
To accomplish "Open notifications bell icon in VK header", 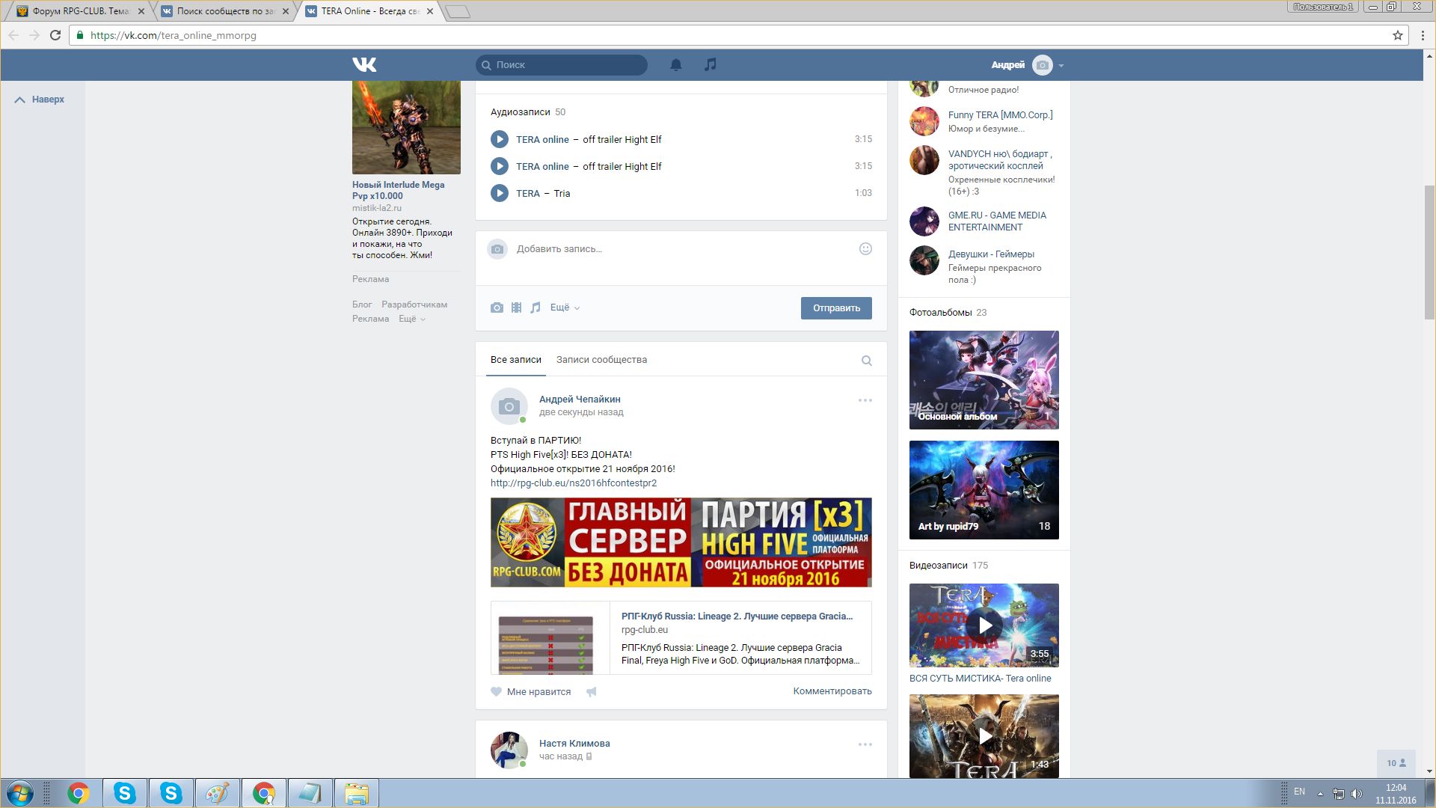I will [x=675, y=65].
